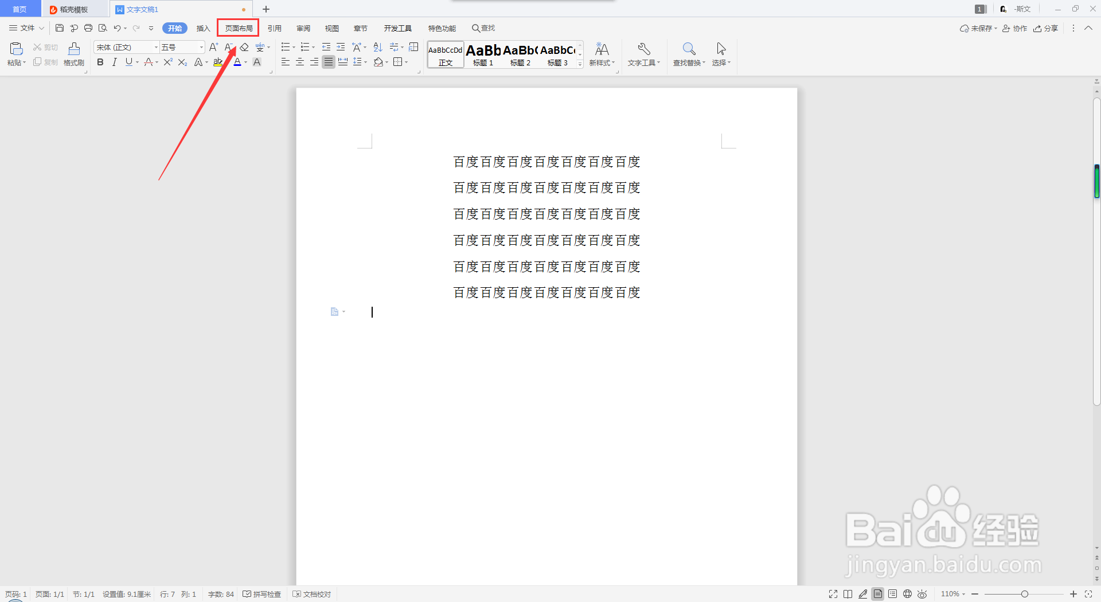Open the zoom percentage 110% dropdown
Screen dimensions: 1101x602
953,594
